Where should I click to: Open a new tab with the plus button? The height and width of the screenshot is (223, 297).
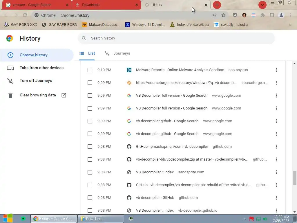tap(217, 5)
